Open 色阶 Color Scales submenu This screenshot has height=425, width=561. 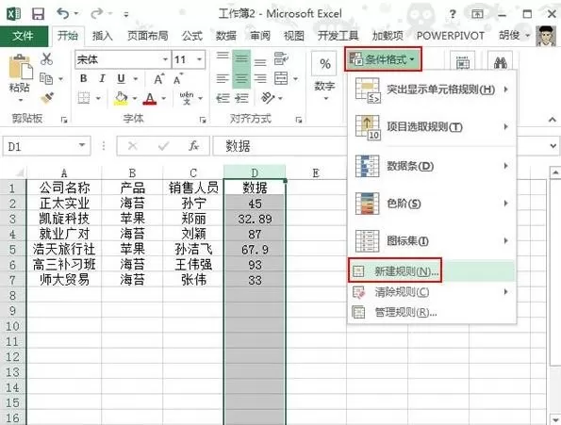tap(432, 204)
